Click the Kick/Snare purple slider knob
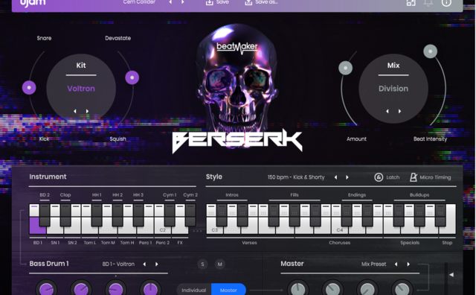 [29, 88]
